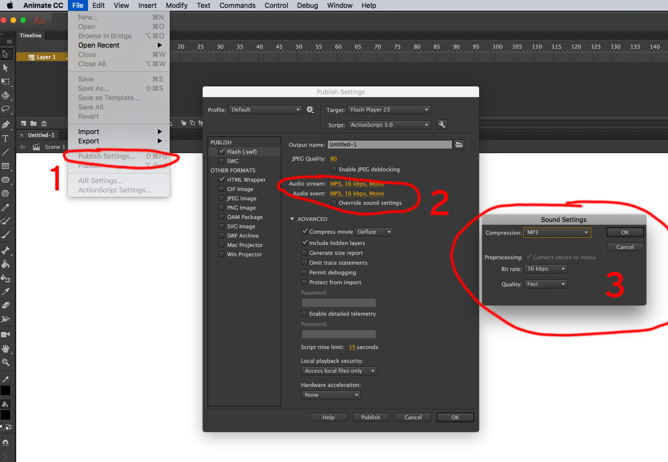This screenshot has width=668, height=462.
Task: Select the Zoom magnifier tool
Action: tap(5, 362)
